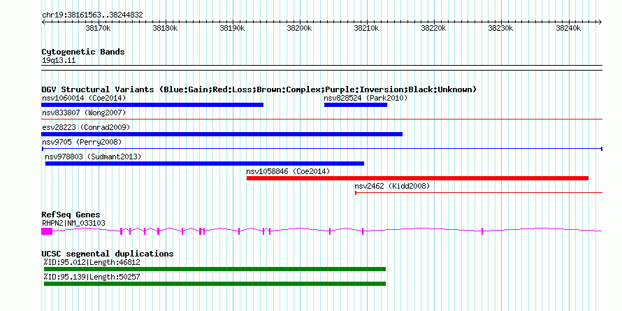Click the 19q13.11 band label

(59, 61)
